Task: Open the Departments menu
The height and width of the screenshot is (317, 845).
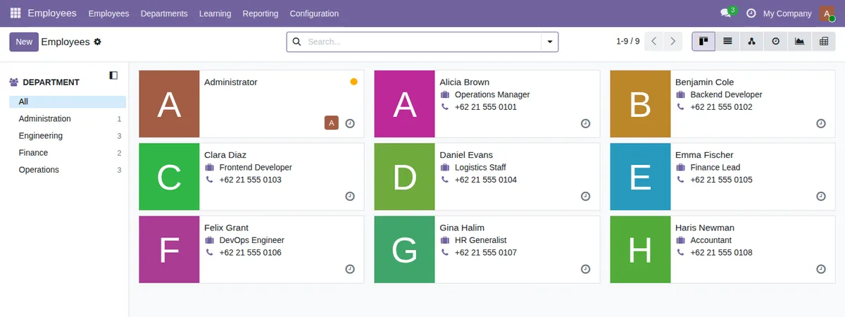Action: 164,13
